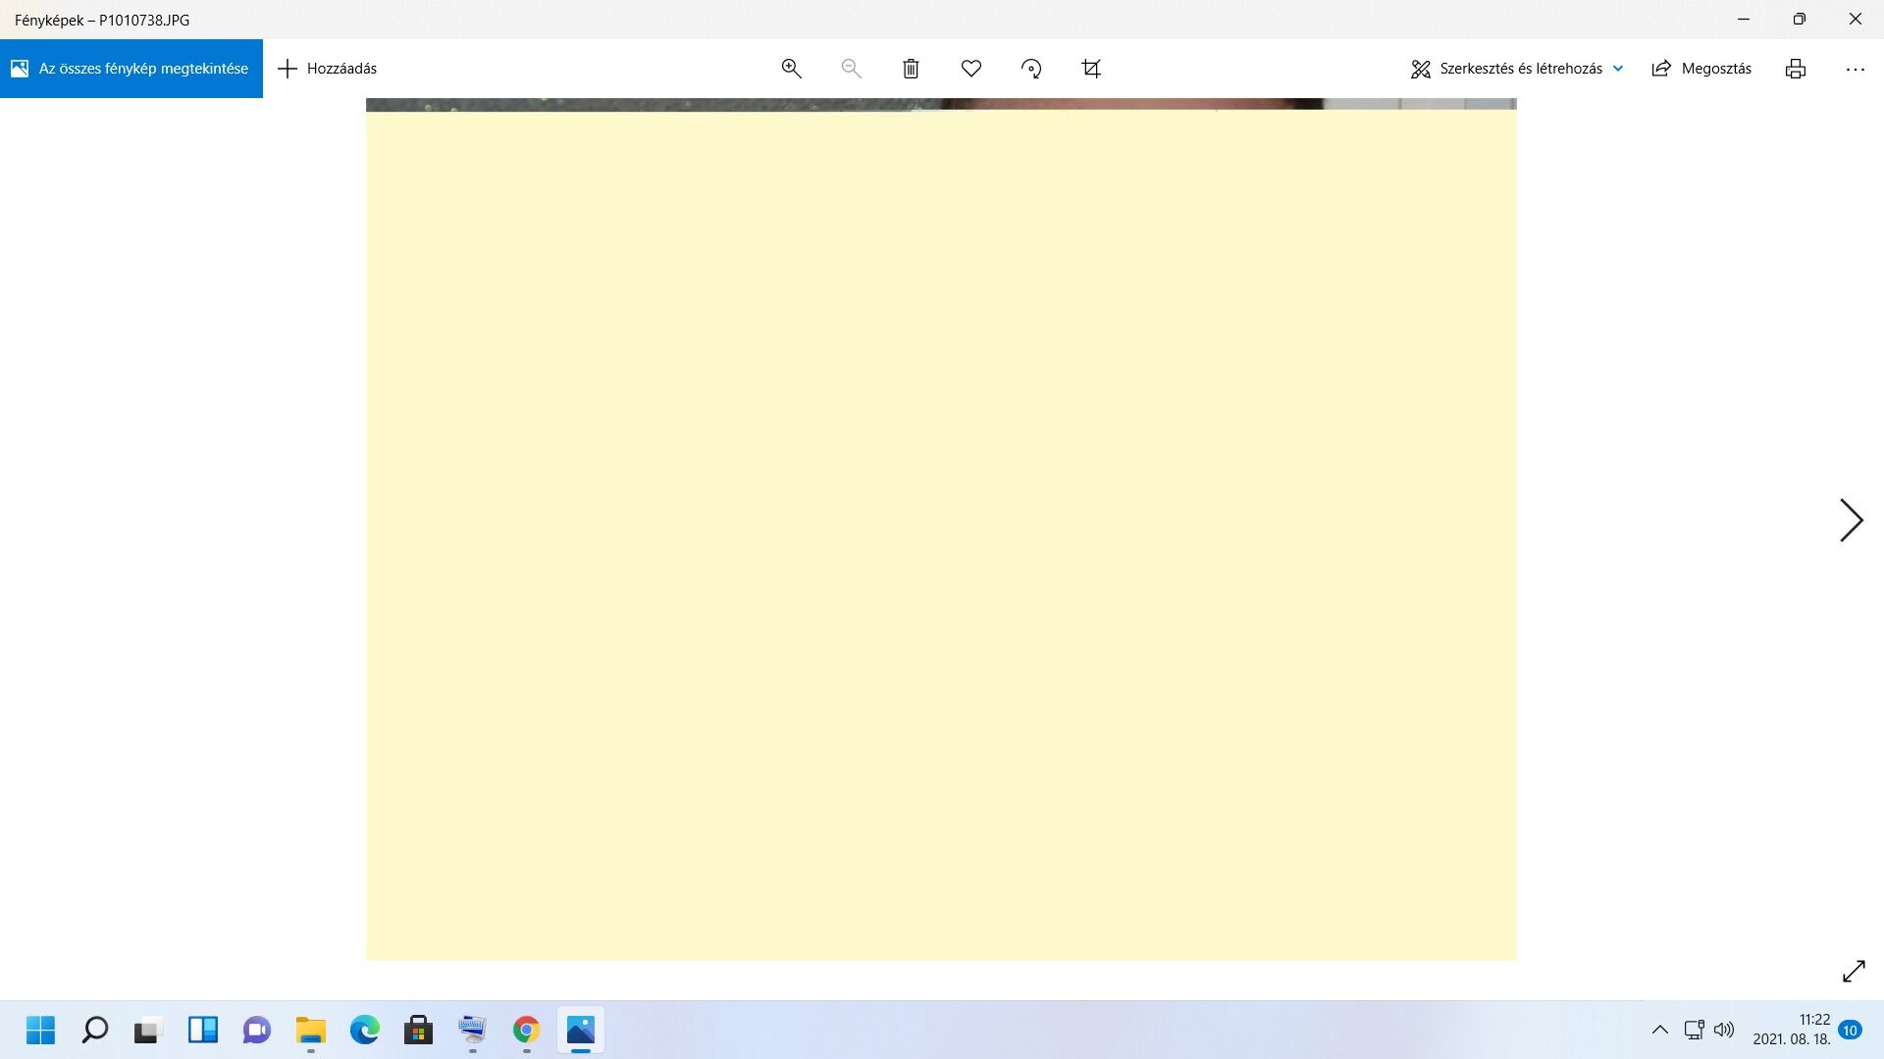Open Task View on taskbar
The image size is (1884, 1059).
[147, 1031]
